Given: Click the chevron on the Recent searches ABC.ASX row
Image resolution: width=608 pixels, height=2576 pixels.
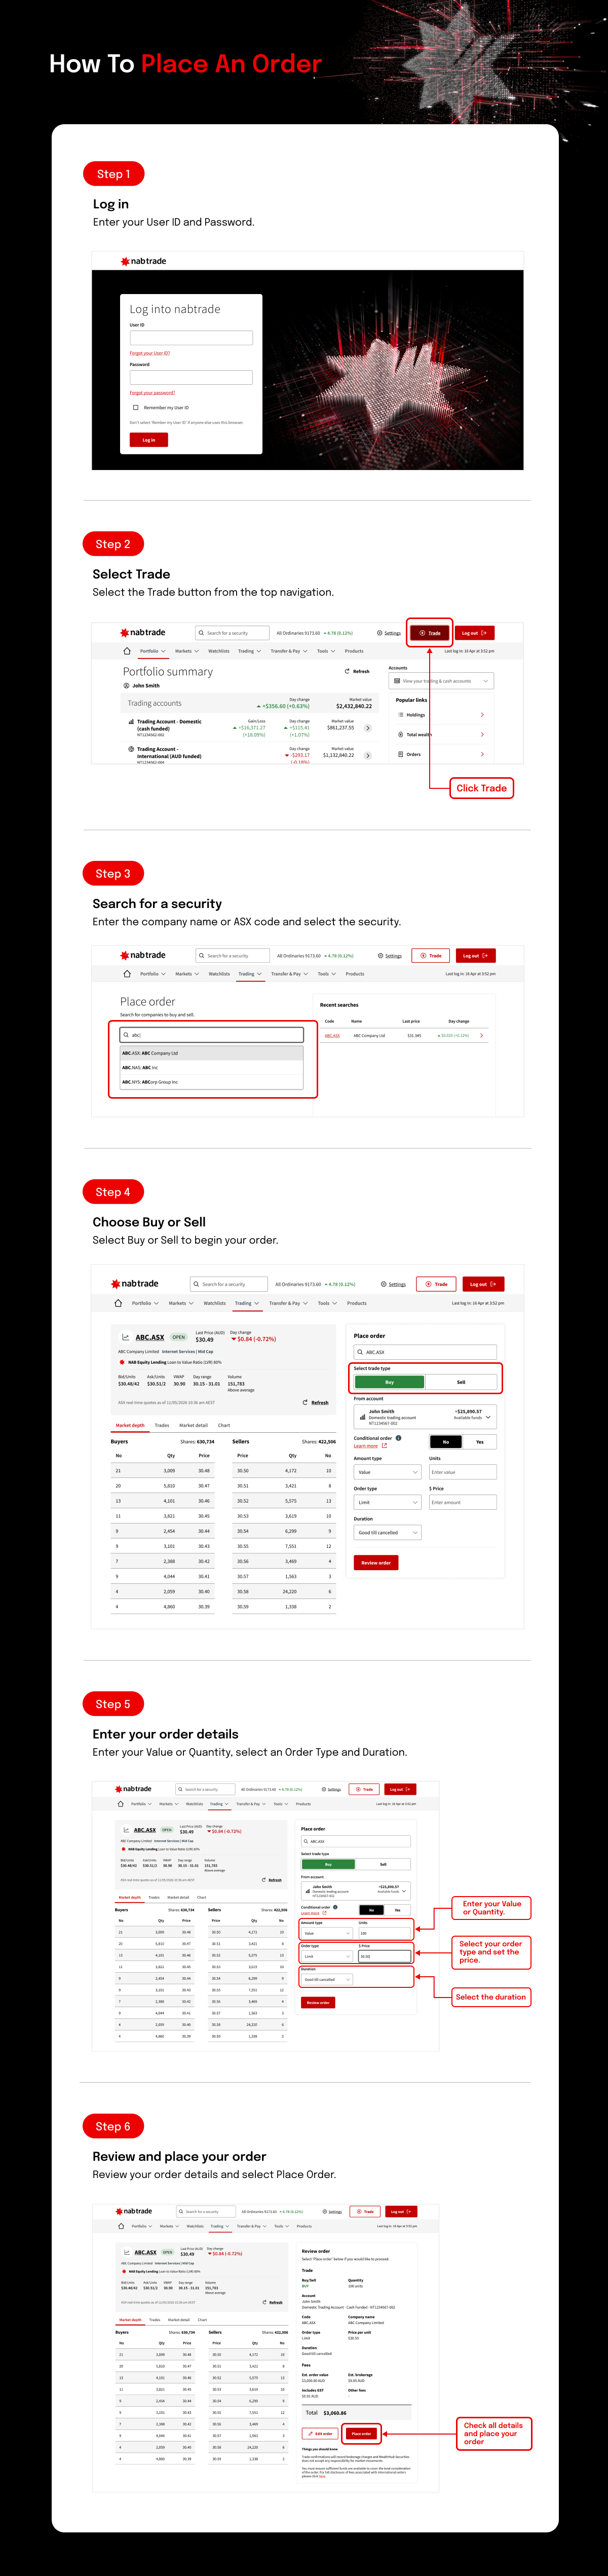Looking at the screenshot, I should [x=482, y=1036].
